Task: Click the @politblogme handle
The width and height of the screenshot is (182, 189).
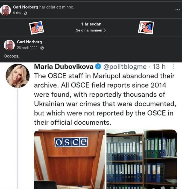Action: coord(125,67)
